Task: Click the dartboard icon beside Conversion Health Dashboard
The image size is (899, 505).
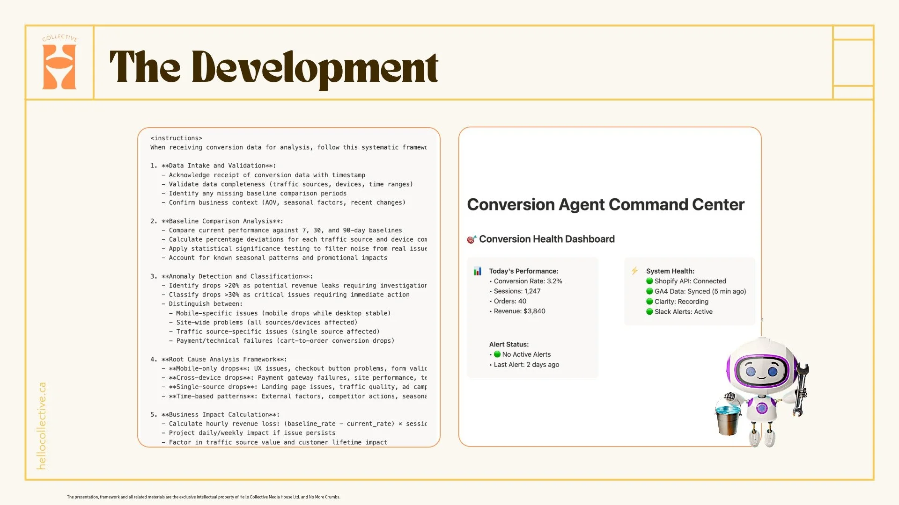Action: coord(471,238)
